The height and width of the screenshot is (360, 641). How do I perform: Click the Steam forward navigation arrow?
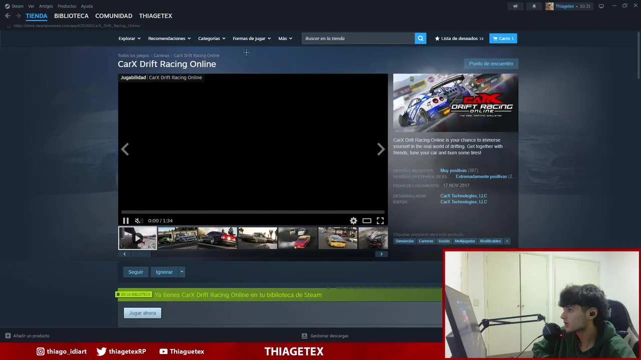[18, 16]
